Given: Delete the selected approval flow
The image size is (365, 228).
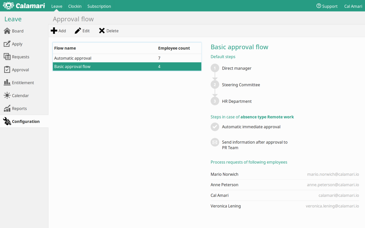Looking at the screenshot, I should (109, 31).
